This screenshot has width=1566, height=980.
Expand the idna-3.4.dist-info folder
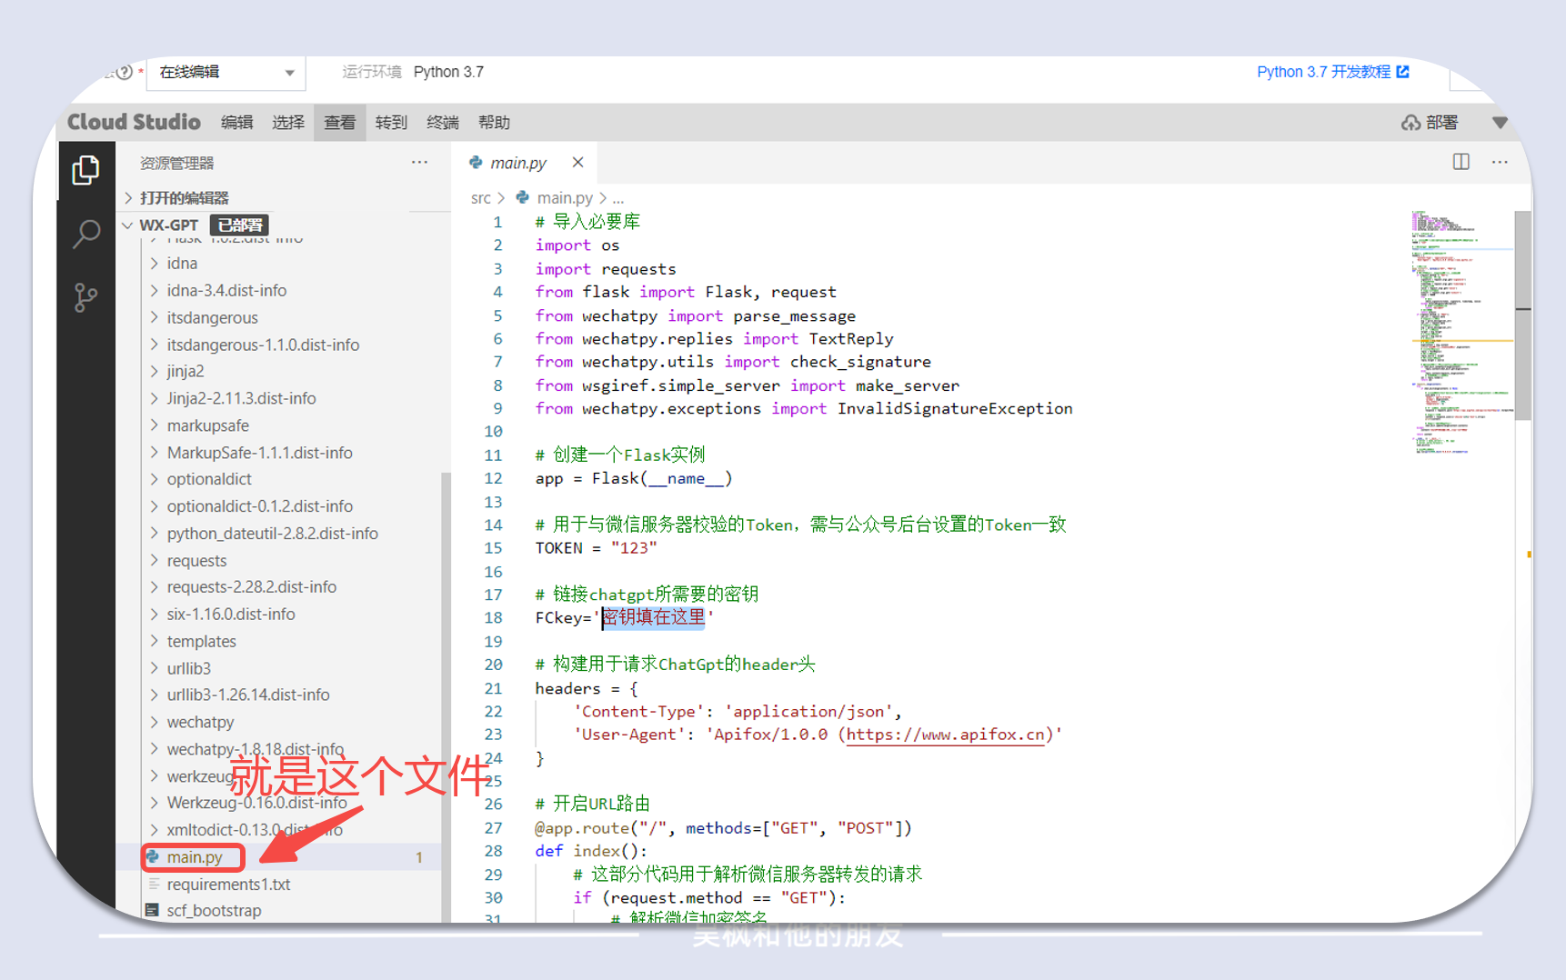[x=226, y=290]
